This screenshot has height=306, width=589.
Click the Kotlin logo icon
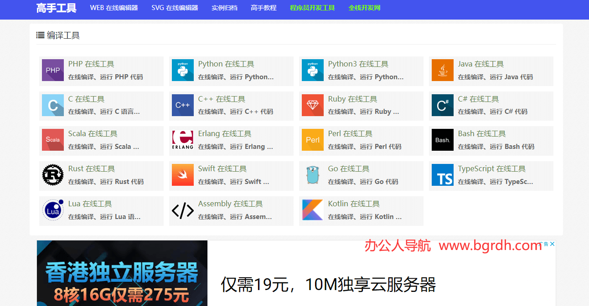[313, 210]
